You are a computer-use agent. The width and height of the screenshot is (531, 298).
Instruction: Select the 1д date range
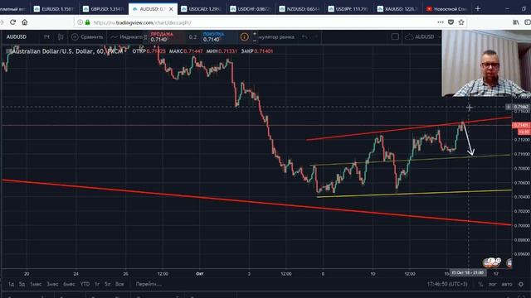click(11, 284)
